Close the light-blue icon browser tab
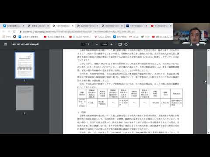Image resolution: width=210 pixels, height=157 pixels. pos(23,26)
